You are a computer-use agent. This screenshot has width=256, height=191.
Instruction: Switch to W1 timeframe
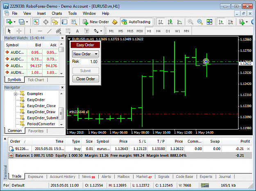177,31
